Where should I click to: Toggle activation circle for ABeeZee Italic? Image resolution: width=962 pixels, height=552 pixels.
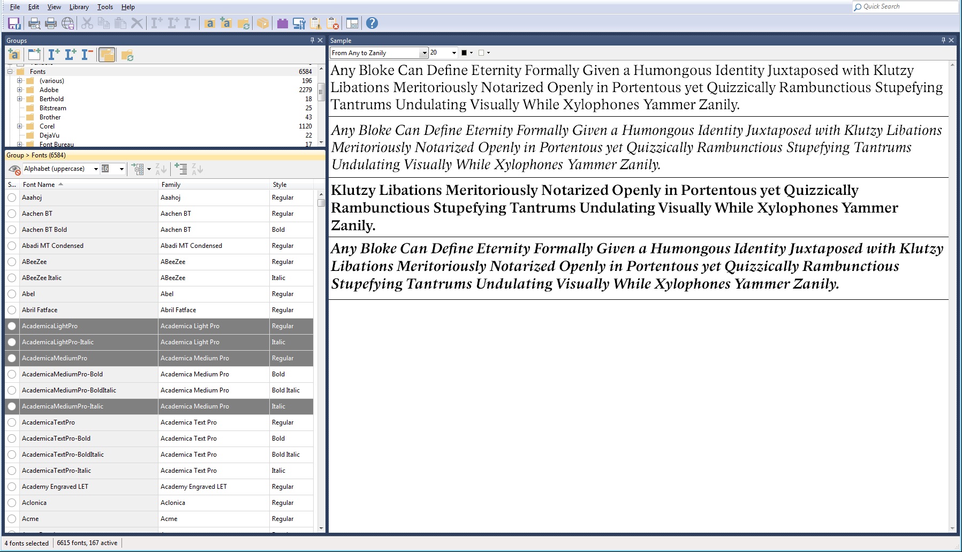12,278
